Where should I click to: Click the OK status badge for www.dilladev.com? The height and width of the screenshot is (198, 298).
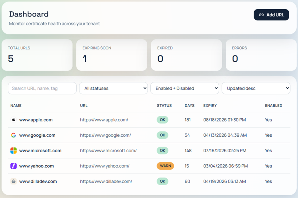click(162, 181)
